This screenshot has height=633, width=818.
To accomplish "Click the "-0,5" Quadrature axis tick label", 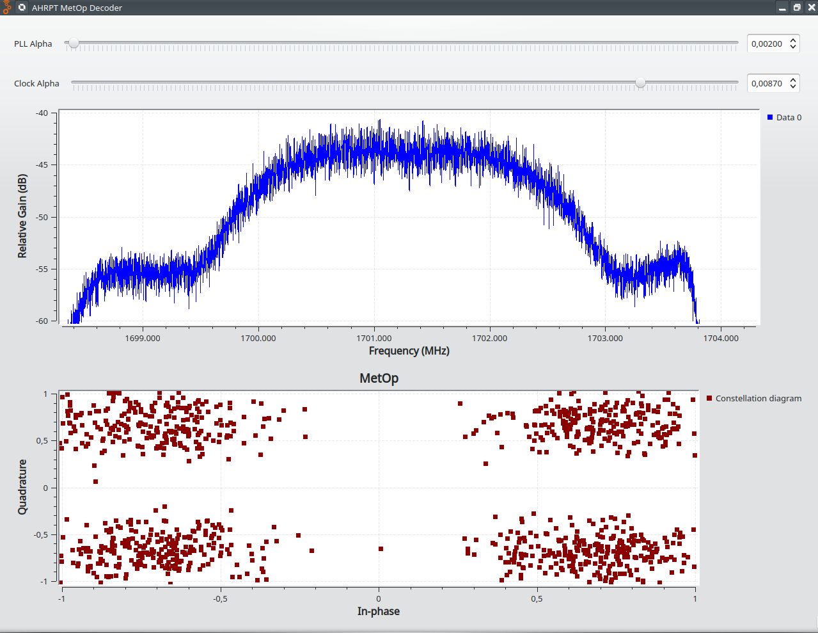I will (41, 534).
